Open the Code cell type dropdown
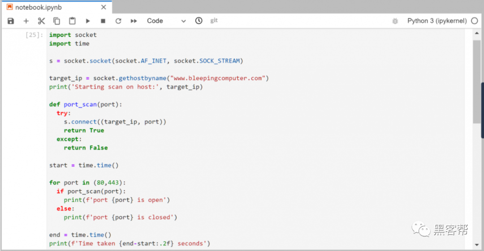The width and height of the screenshot is (484, 251). click(x=166, y=21)
